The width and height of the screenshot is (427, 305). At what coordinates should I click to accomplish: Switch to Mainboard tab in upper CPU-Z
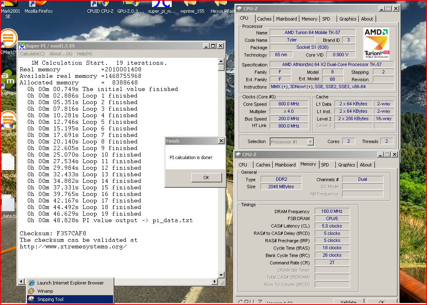[x=286, y=19]
